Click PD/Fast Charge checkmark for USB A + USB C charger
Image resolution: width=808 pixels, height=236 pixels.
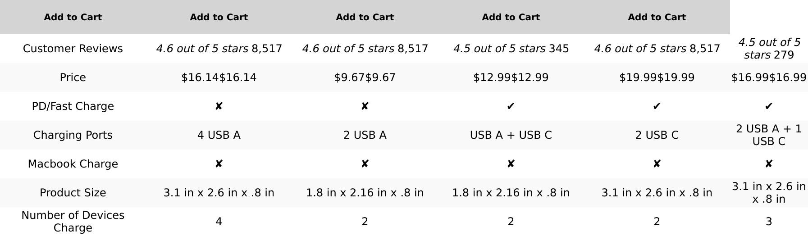(x=511, y=106)
